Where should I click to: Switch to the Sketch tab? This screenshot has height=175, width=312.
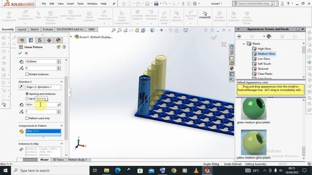(x=35, y=29)
